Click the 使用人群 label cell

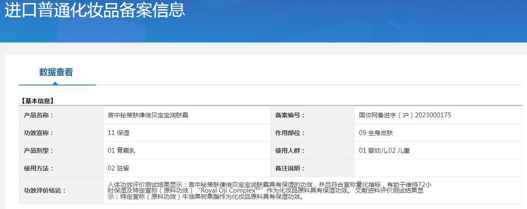[x=312, y=151]
